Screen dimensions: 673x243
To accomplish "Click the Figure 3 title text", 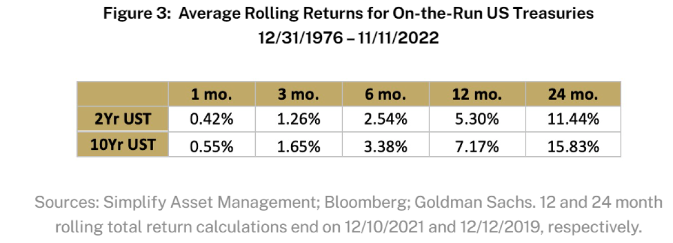I will 348,15.
